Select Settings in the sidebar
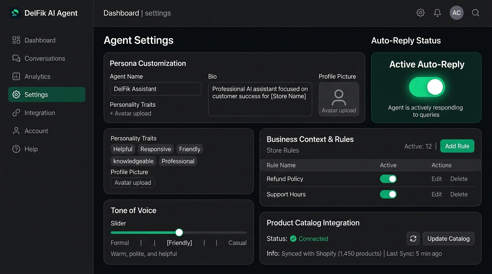This screenshot has height=274, width=492. tap(47, 95)
